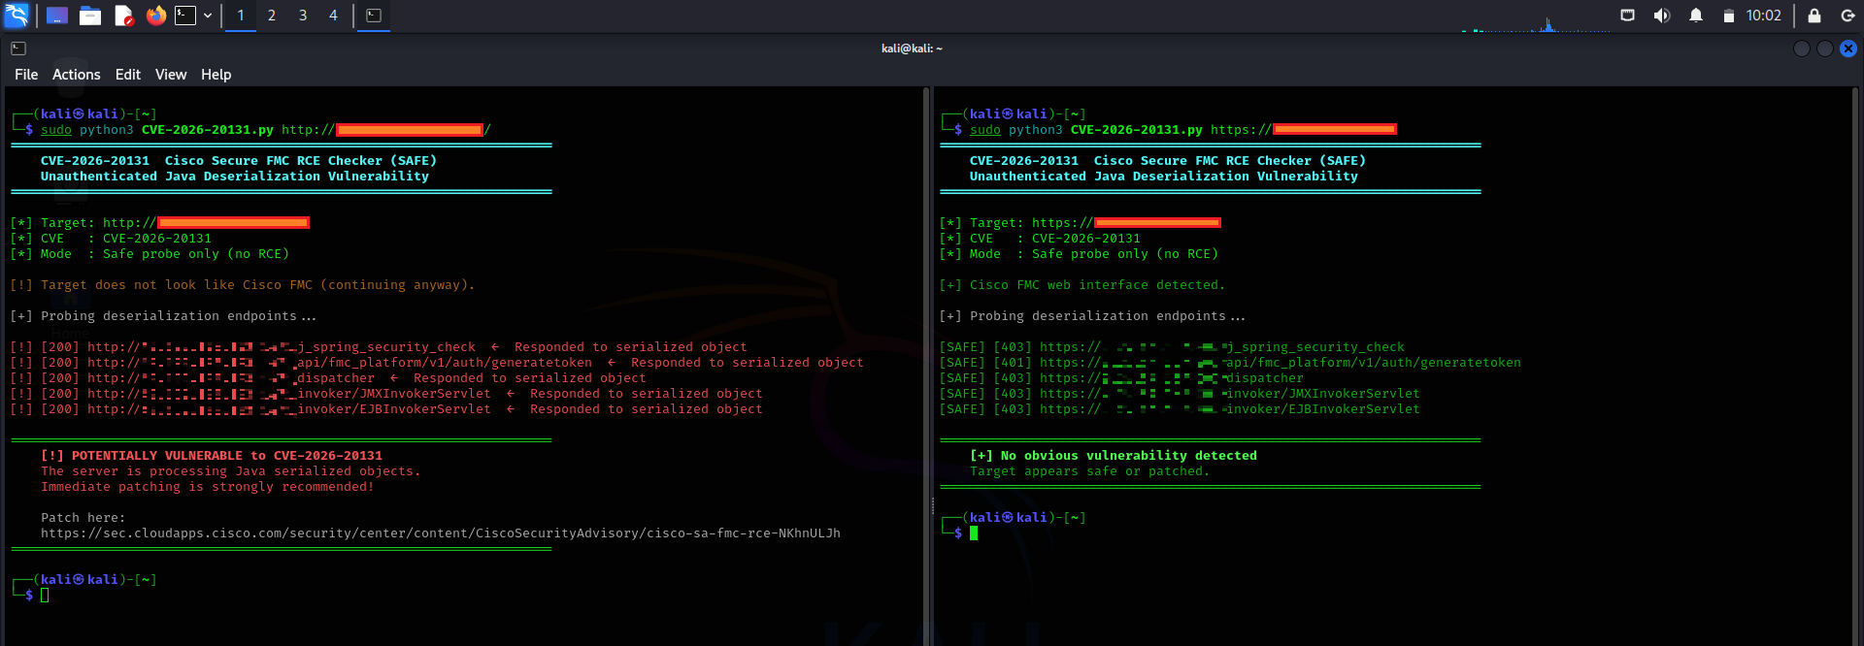Open the File menu
This screenshot has height=646, width=1864.
click(26, 75)
